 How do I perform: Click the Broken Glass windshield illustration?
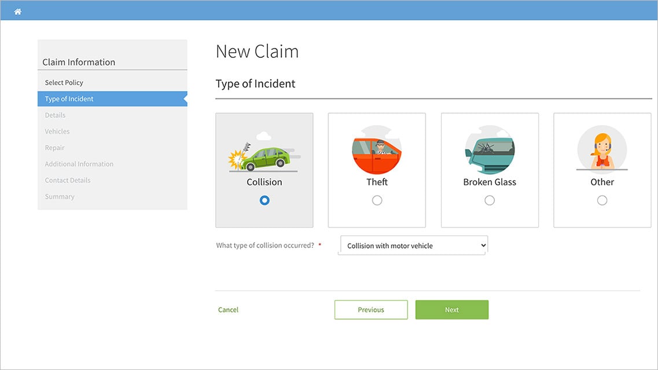[490, 149]
